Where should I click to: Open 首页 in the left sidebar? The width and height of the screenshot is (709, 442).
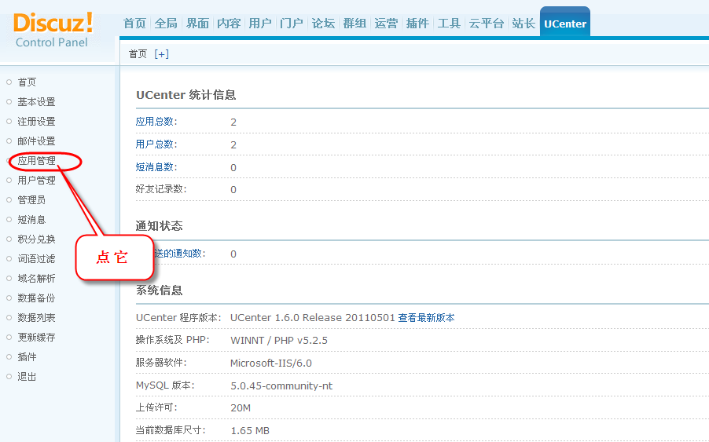(27, 82)
